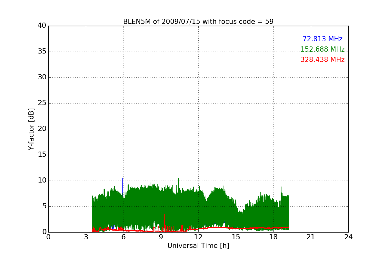
Task: Click the y-axis tick label '15'
Action: coord(42,155)
